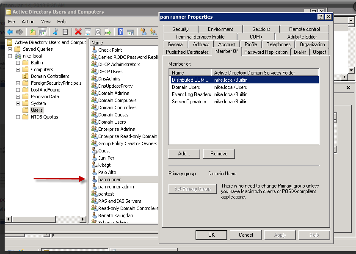The width and height of the screenshot is (356, 254).
Task: Expand the Program Data container
Action: point(18,97)
